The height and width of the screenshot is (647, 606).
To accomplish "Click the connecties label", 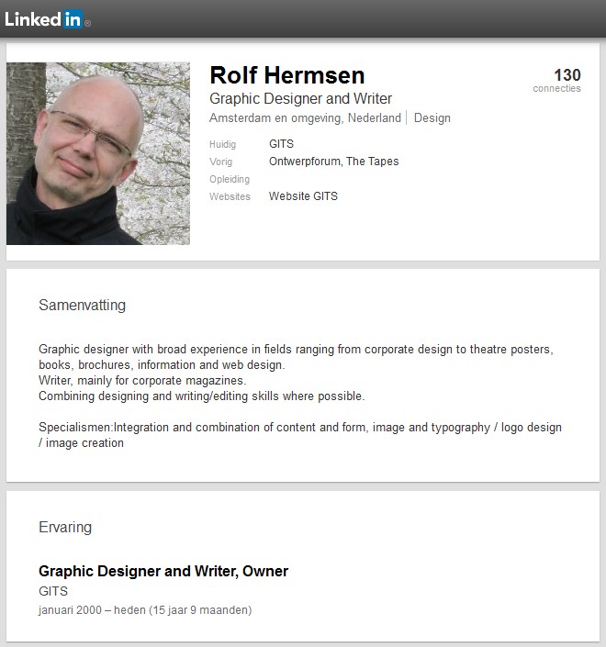I will click(556, 88).
